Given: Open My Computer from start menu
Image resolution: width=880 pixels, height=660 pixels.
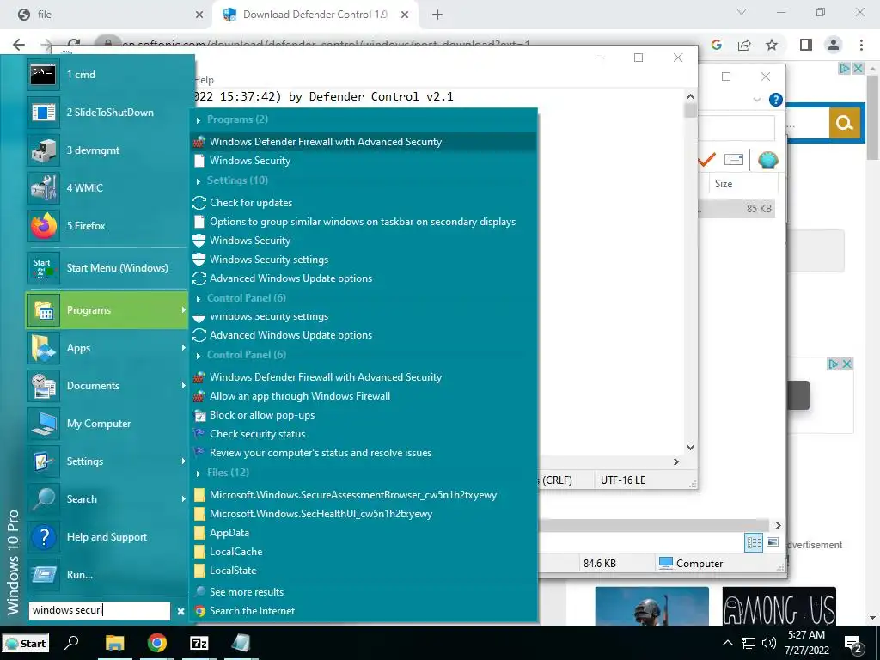Looking at the screenshot, I should (107, 424).
